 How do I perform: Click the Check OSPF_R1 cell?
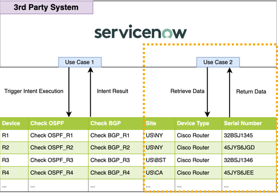[x=52, y=136]
